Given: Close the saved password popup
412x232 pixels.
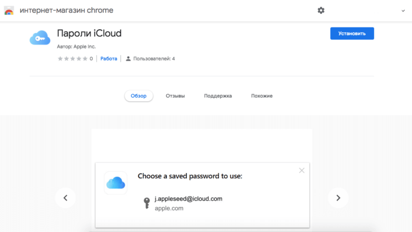Looking at the screenshot, I should (302, 170).
